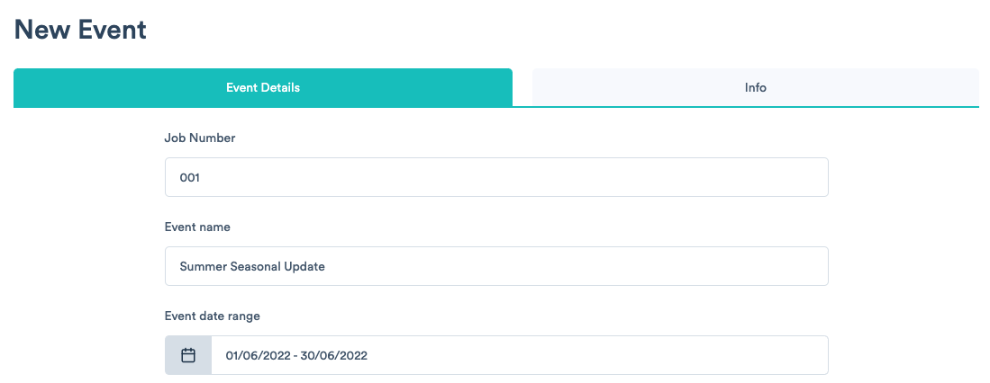Click the "Info" tab label text
Viewport: 990px width, 383px height.
click(x=755, y=88)
